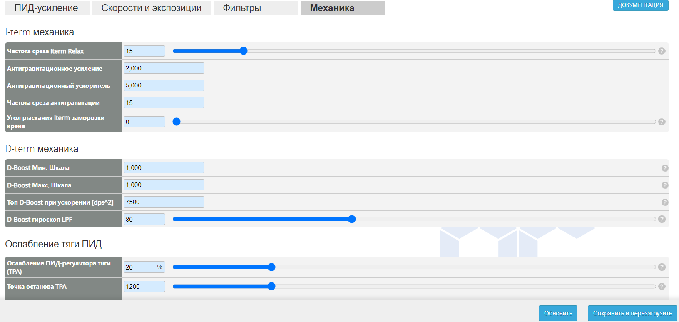The width and height of the screenshot is (679, 322).
Task: Click the Точка останова TPA slider handle
Action: (271, 286)
